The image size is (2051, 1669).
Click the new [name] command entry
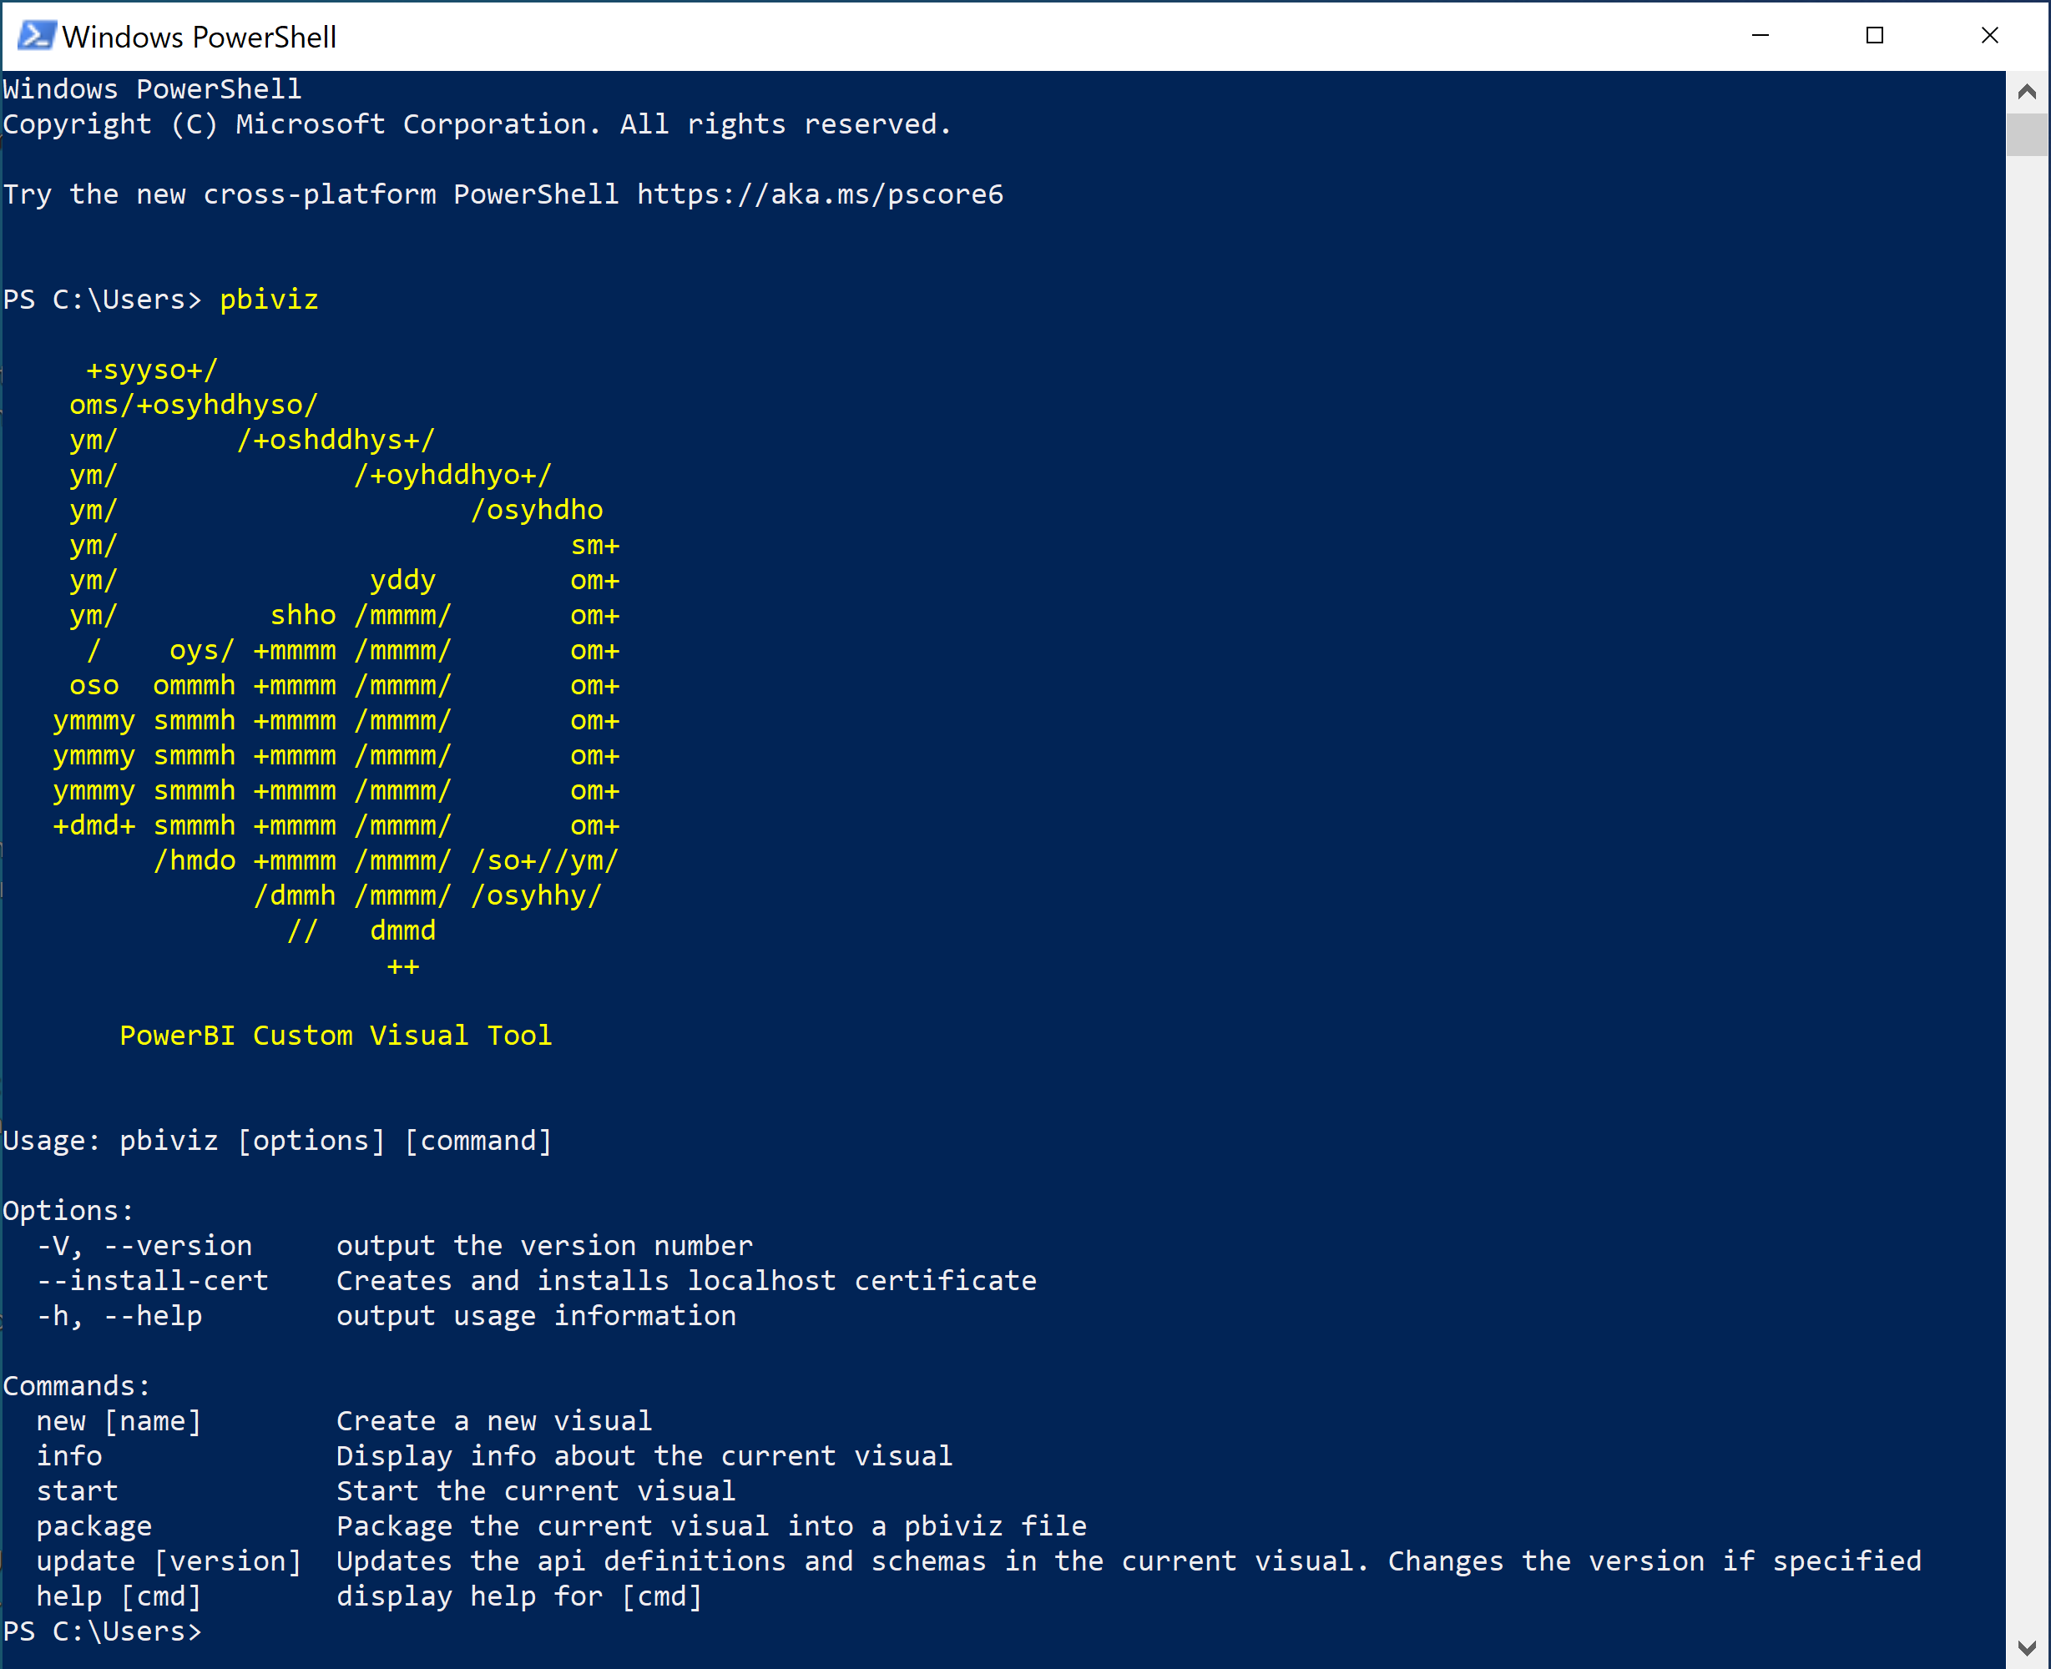pos(111,1419)
